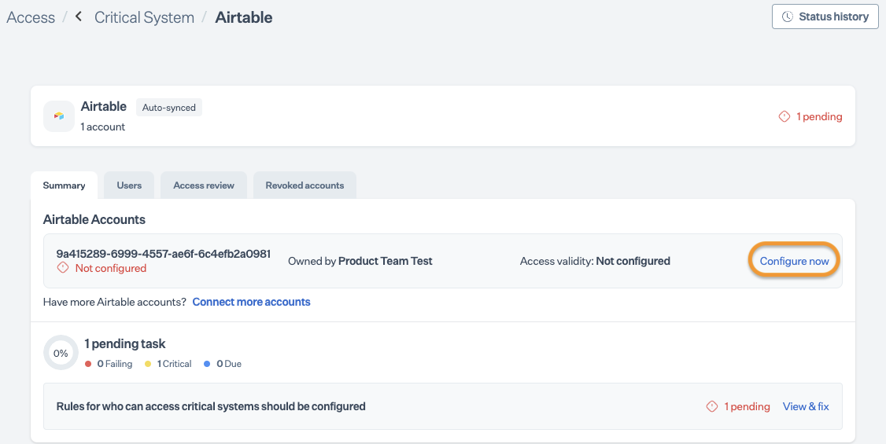Viewport: 886px width, 444px height.
Task: Open the Status history button
Action: [x=825, y=17]
